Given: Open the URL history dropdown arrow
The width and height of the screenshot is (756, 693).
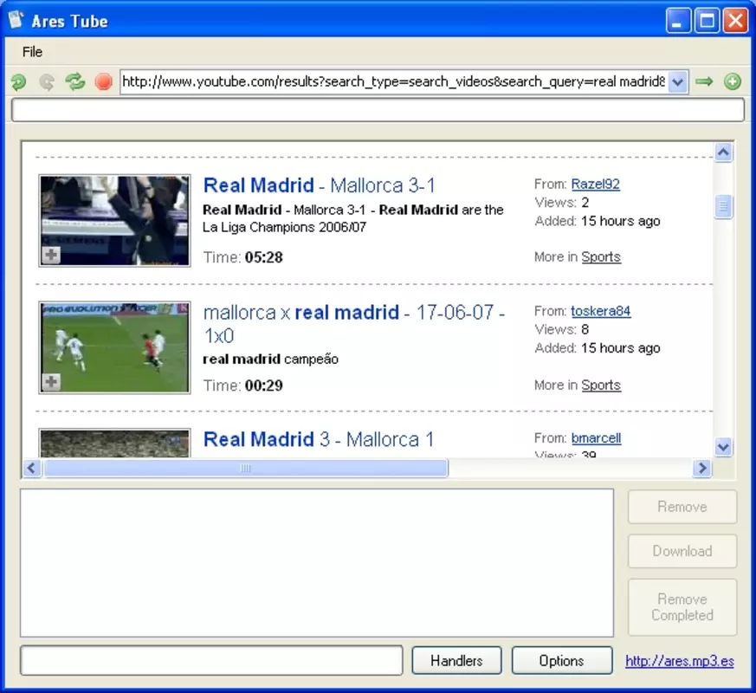Looking at the screenshot, I should pos(677,82).
